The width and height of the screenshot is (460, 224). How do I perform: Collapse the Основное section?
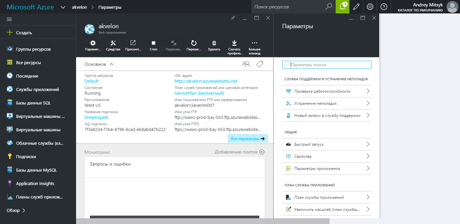point(111,64)
